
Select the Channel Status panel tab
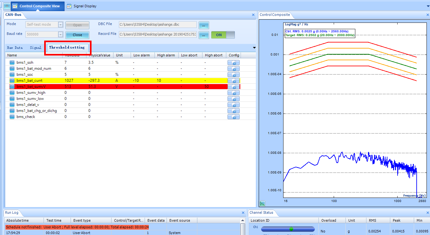pyautogui.click(x=261, y=212)
